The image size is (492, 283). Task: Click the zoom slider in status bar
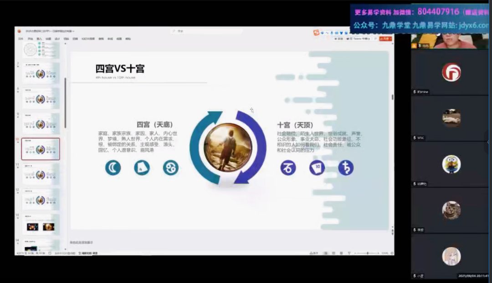point(368,253)
